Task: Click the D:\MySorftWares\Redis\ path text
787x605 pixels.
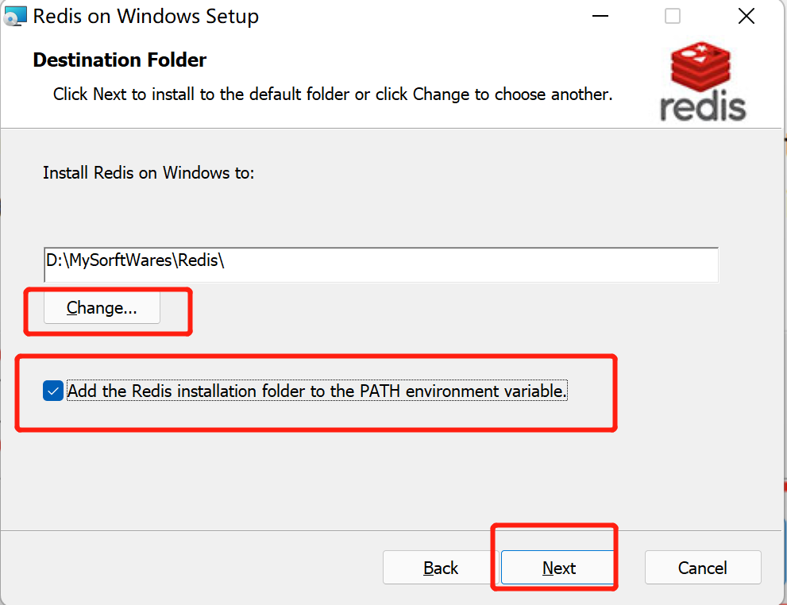Action: [135, 260]
